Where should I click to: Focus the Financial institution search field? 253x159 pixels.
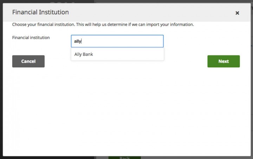[x=117, y=41]
